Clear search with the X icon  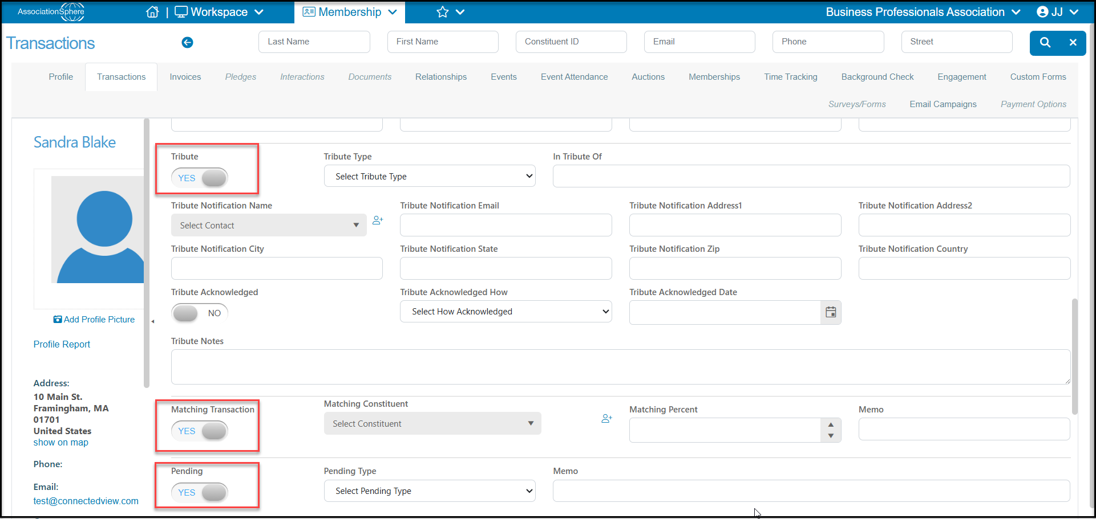1073,42
